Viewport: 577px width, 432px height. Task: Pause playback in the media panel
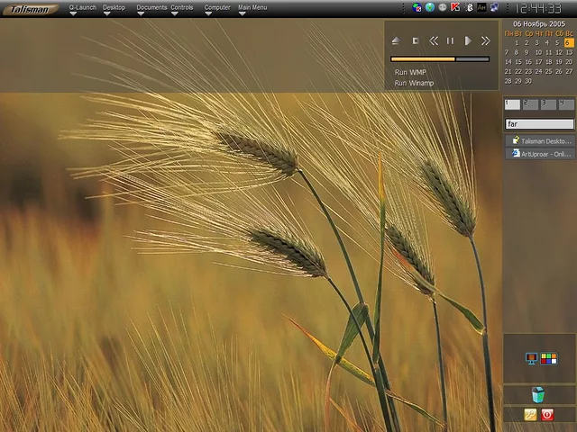click(x=450, y=40)
